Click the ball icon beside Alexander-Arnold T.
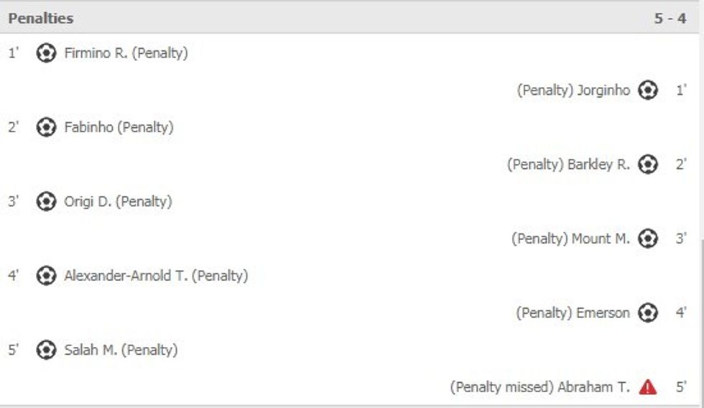This screenshot has width=704, height=408. 46,276
